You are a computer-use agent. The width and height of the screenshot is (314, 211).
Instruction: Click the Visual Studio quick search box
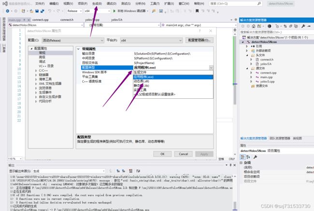coord(236,3)
